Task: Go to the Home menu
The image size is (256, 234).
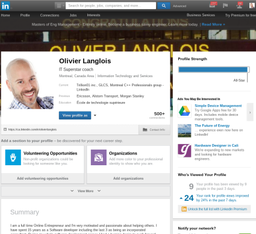Action: [x=5, y=15]
